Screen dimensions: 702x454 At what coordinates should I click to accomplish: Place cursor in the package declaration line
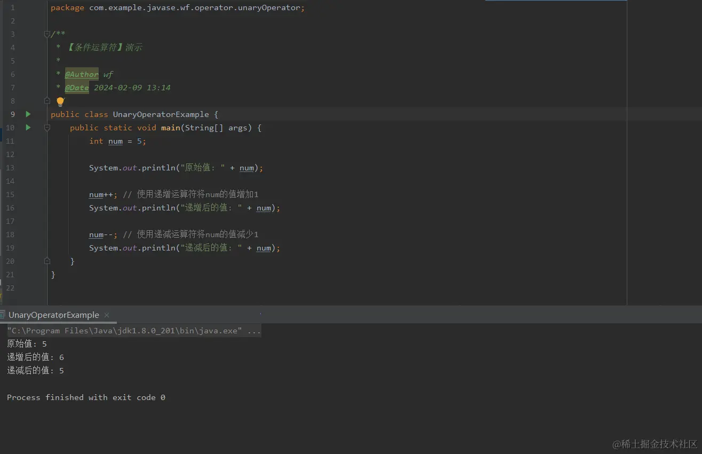[178, 7]
